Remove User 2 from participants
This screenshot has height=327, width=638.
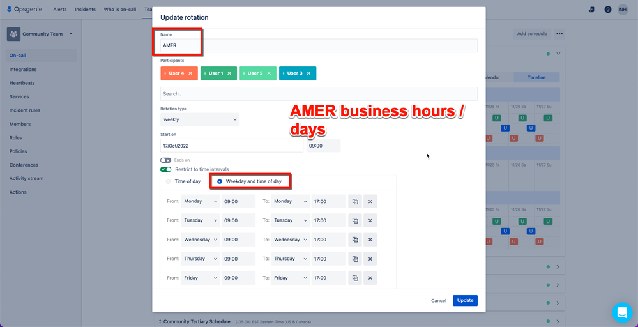(268, 73)
